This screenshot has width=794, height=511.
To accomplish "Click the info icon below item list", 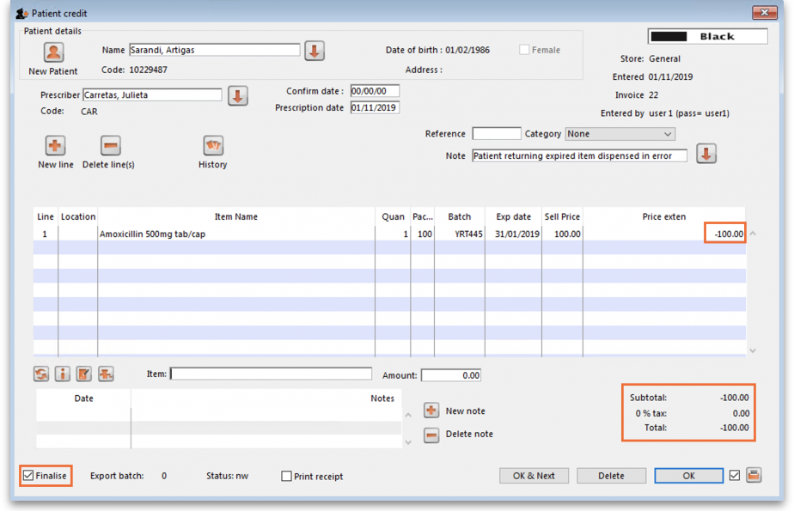I will tap(63, 374).
